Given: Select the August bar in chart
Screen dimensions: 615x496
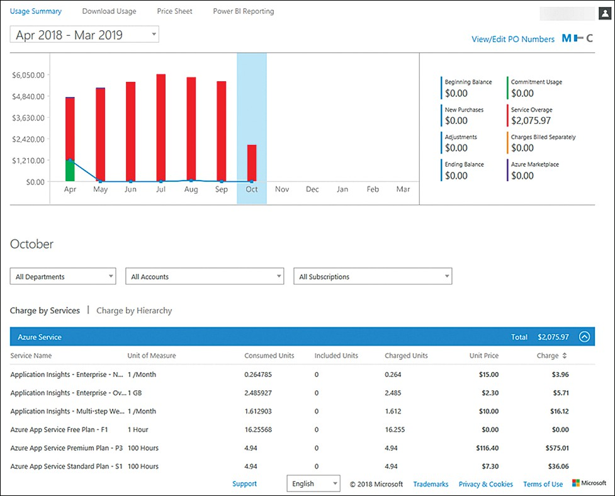Looking at the screenshot, I should (x=191, y=129).
